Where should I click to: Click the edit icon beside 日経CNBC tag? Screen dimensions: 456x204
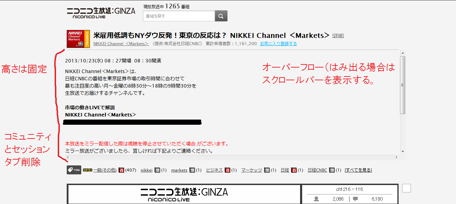(332, 170)
